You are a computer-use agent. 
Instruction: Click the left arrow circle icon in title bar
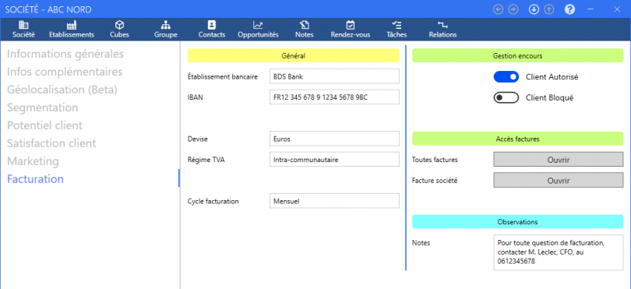point(499,9)
